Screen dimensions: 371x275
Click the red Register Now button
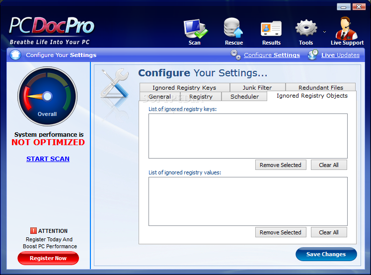(48, 258)
